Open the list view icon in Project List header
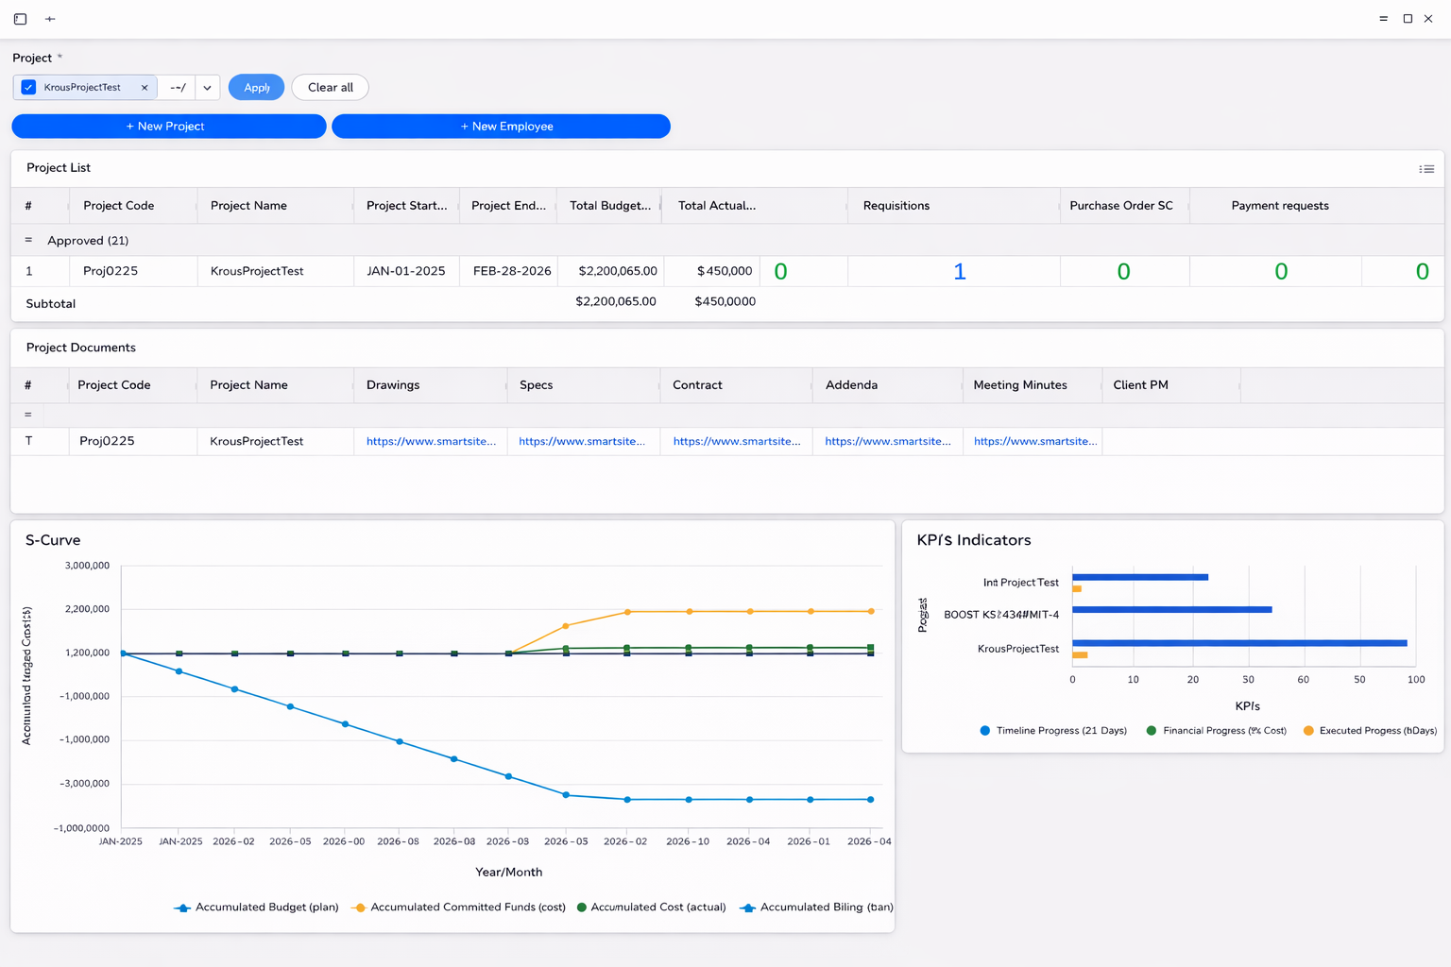This screenshot has height=967, width=1451. point(1426,168)
